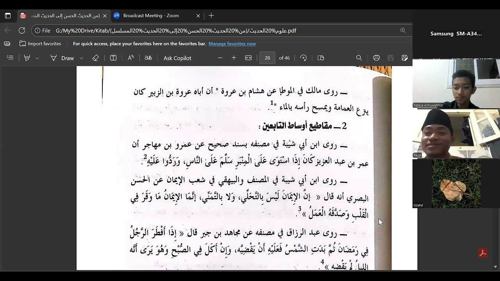Zoom out the PDF page

click(220, 58)
